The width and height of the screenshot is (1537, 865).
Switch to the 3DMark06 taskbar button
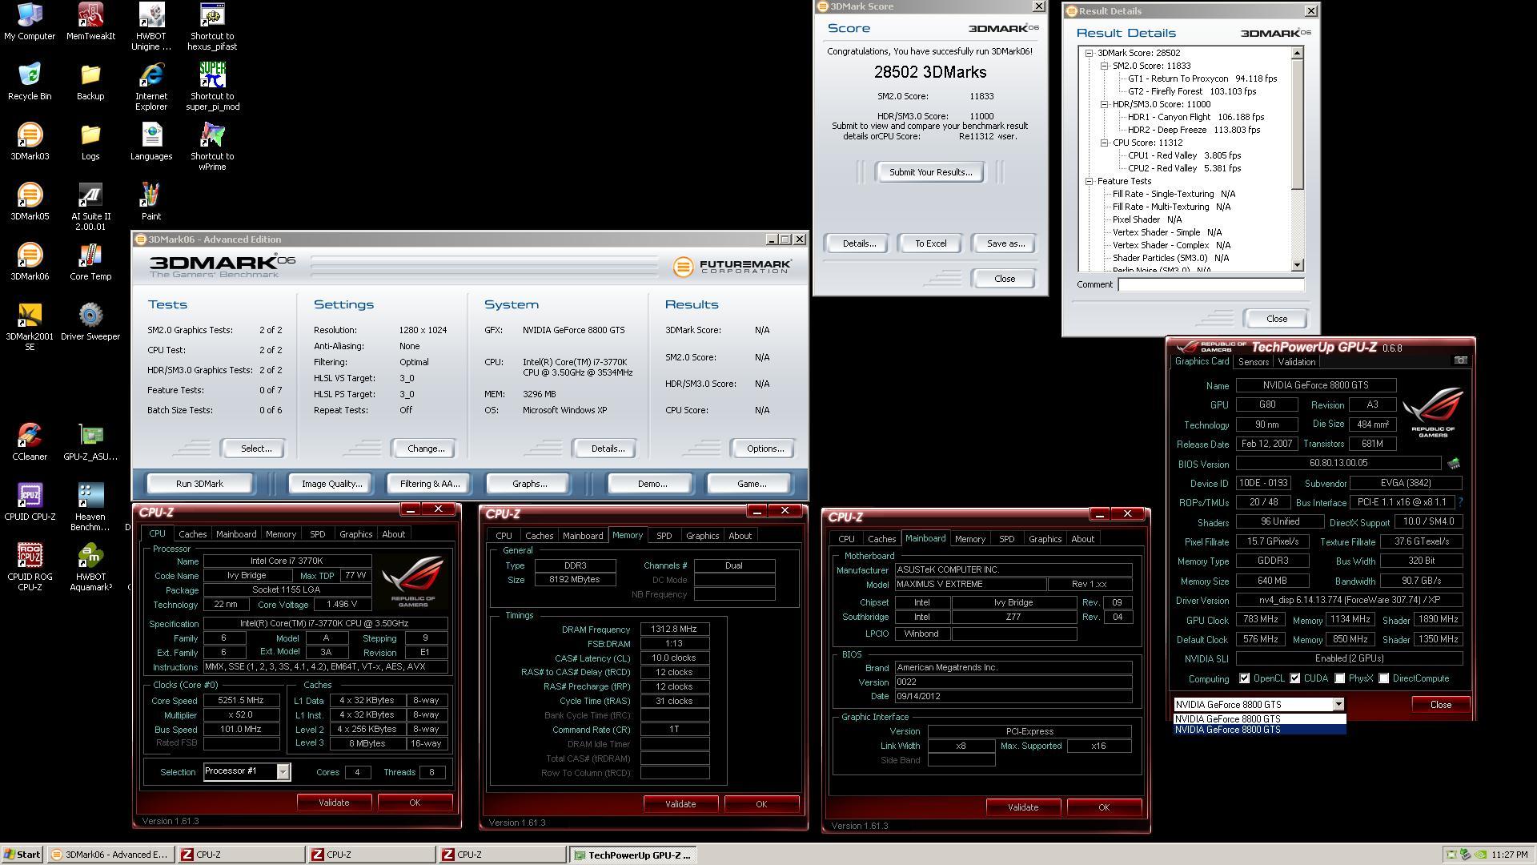point(110,855)
